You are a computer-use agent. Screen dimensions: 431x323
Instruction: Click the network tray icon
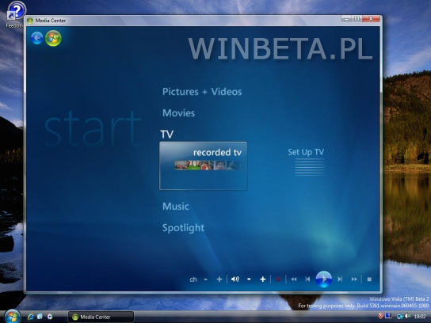pos(400,317)
